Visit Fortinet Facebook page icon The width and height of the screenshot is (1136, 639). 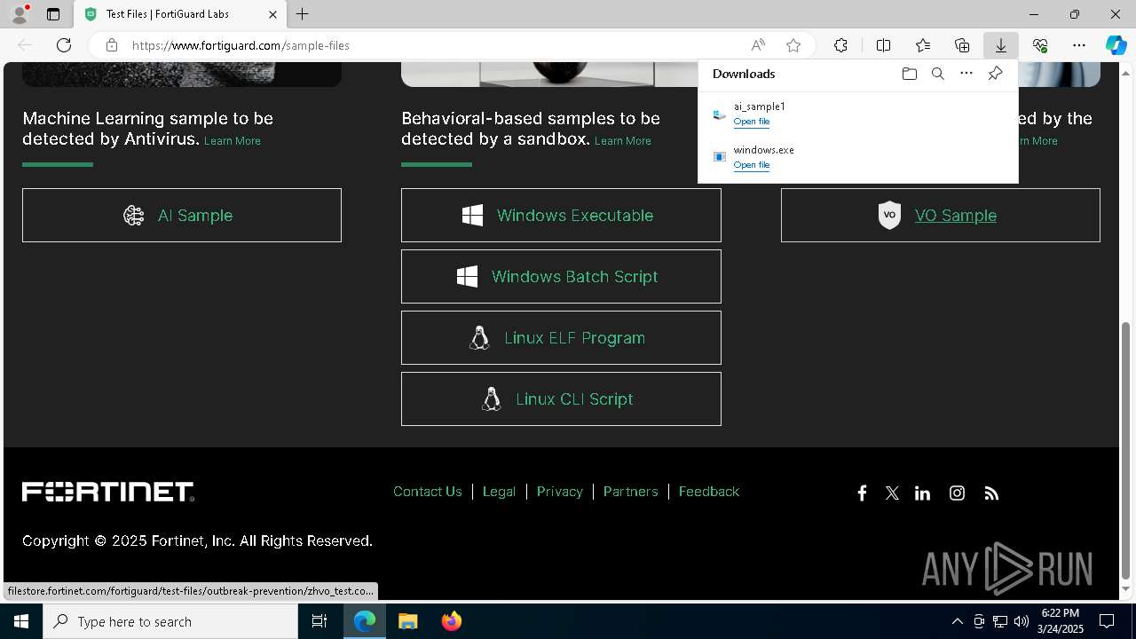click(x=862, y=493)
